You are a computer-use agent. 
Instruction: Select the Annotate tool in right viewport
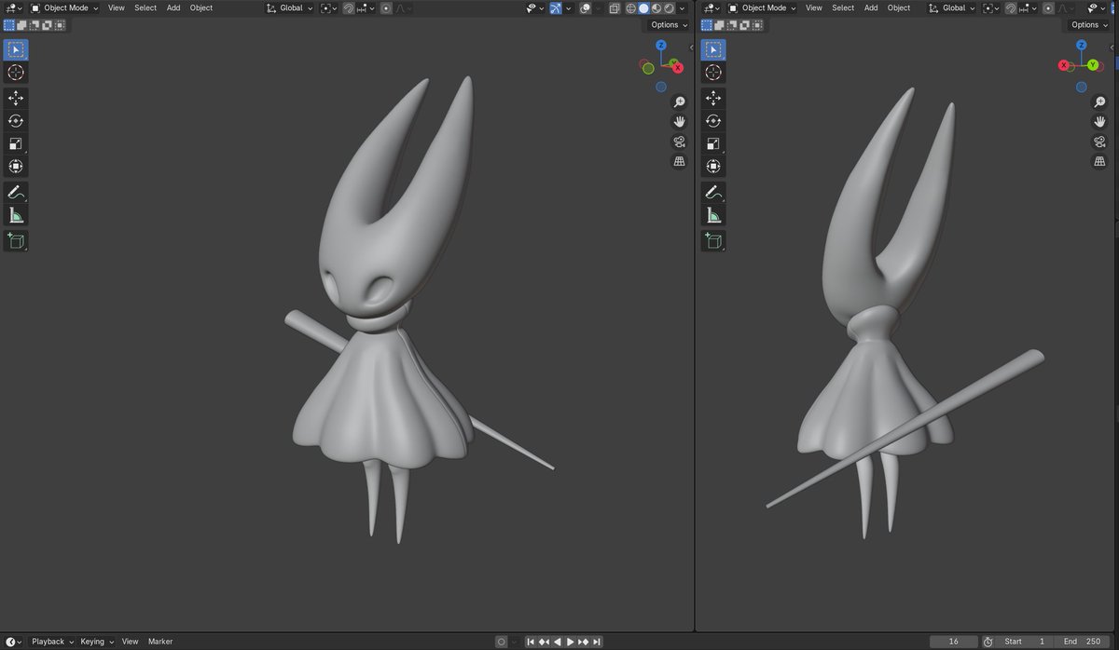point(713,192)
